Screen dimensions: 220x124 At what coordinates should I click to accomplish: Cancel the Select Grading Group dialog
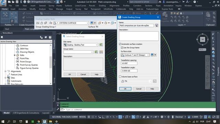pos(83,74)
